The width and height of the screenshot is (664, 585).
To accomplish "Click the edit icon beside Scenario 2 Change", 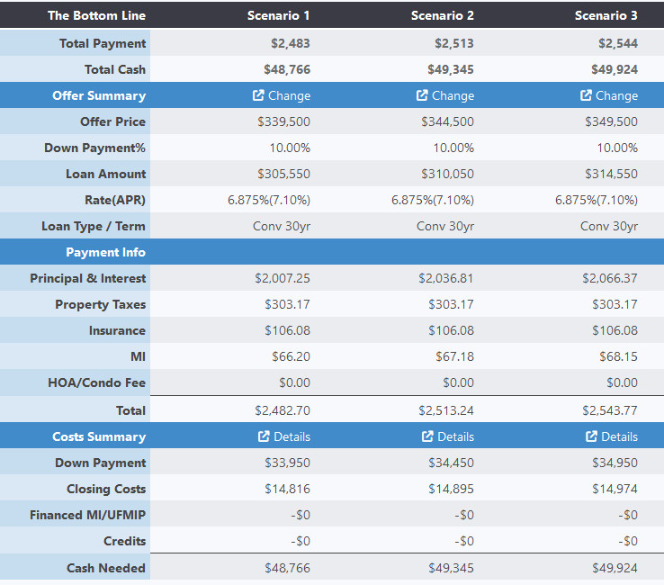I will (422, 95).
